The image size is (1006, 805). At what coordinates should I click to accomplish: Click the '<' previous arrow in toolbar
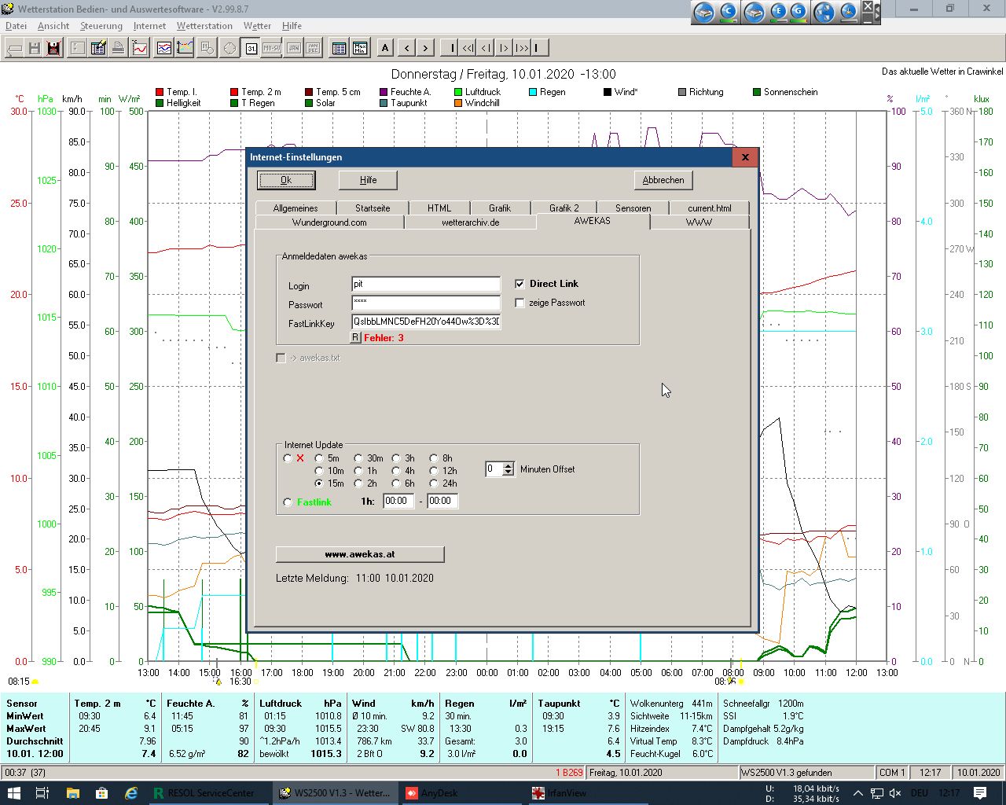pyautogui.click(x=406, y=49)
